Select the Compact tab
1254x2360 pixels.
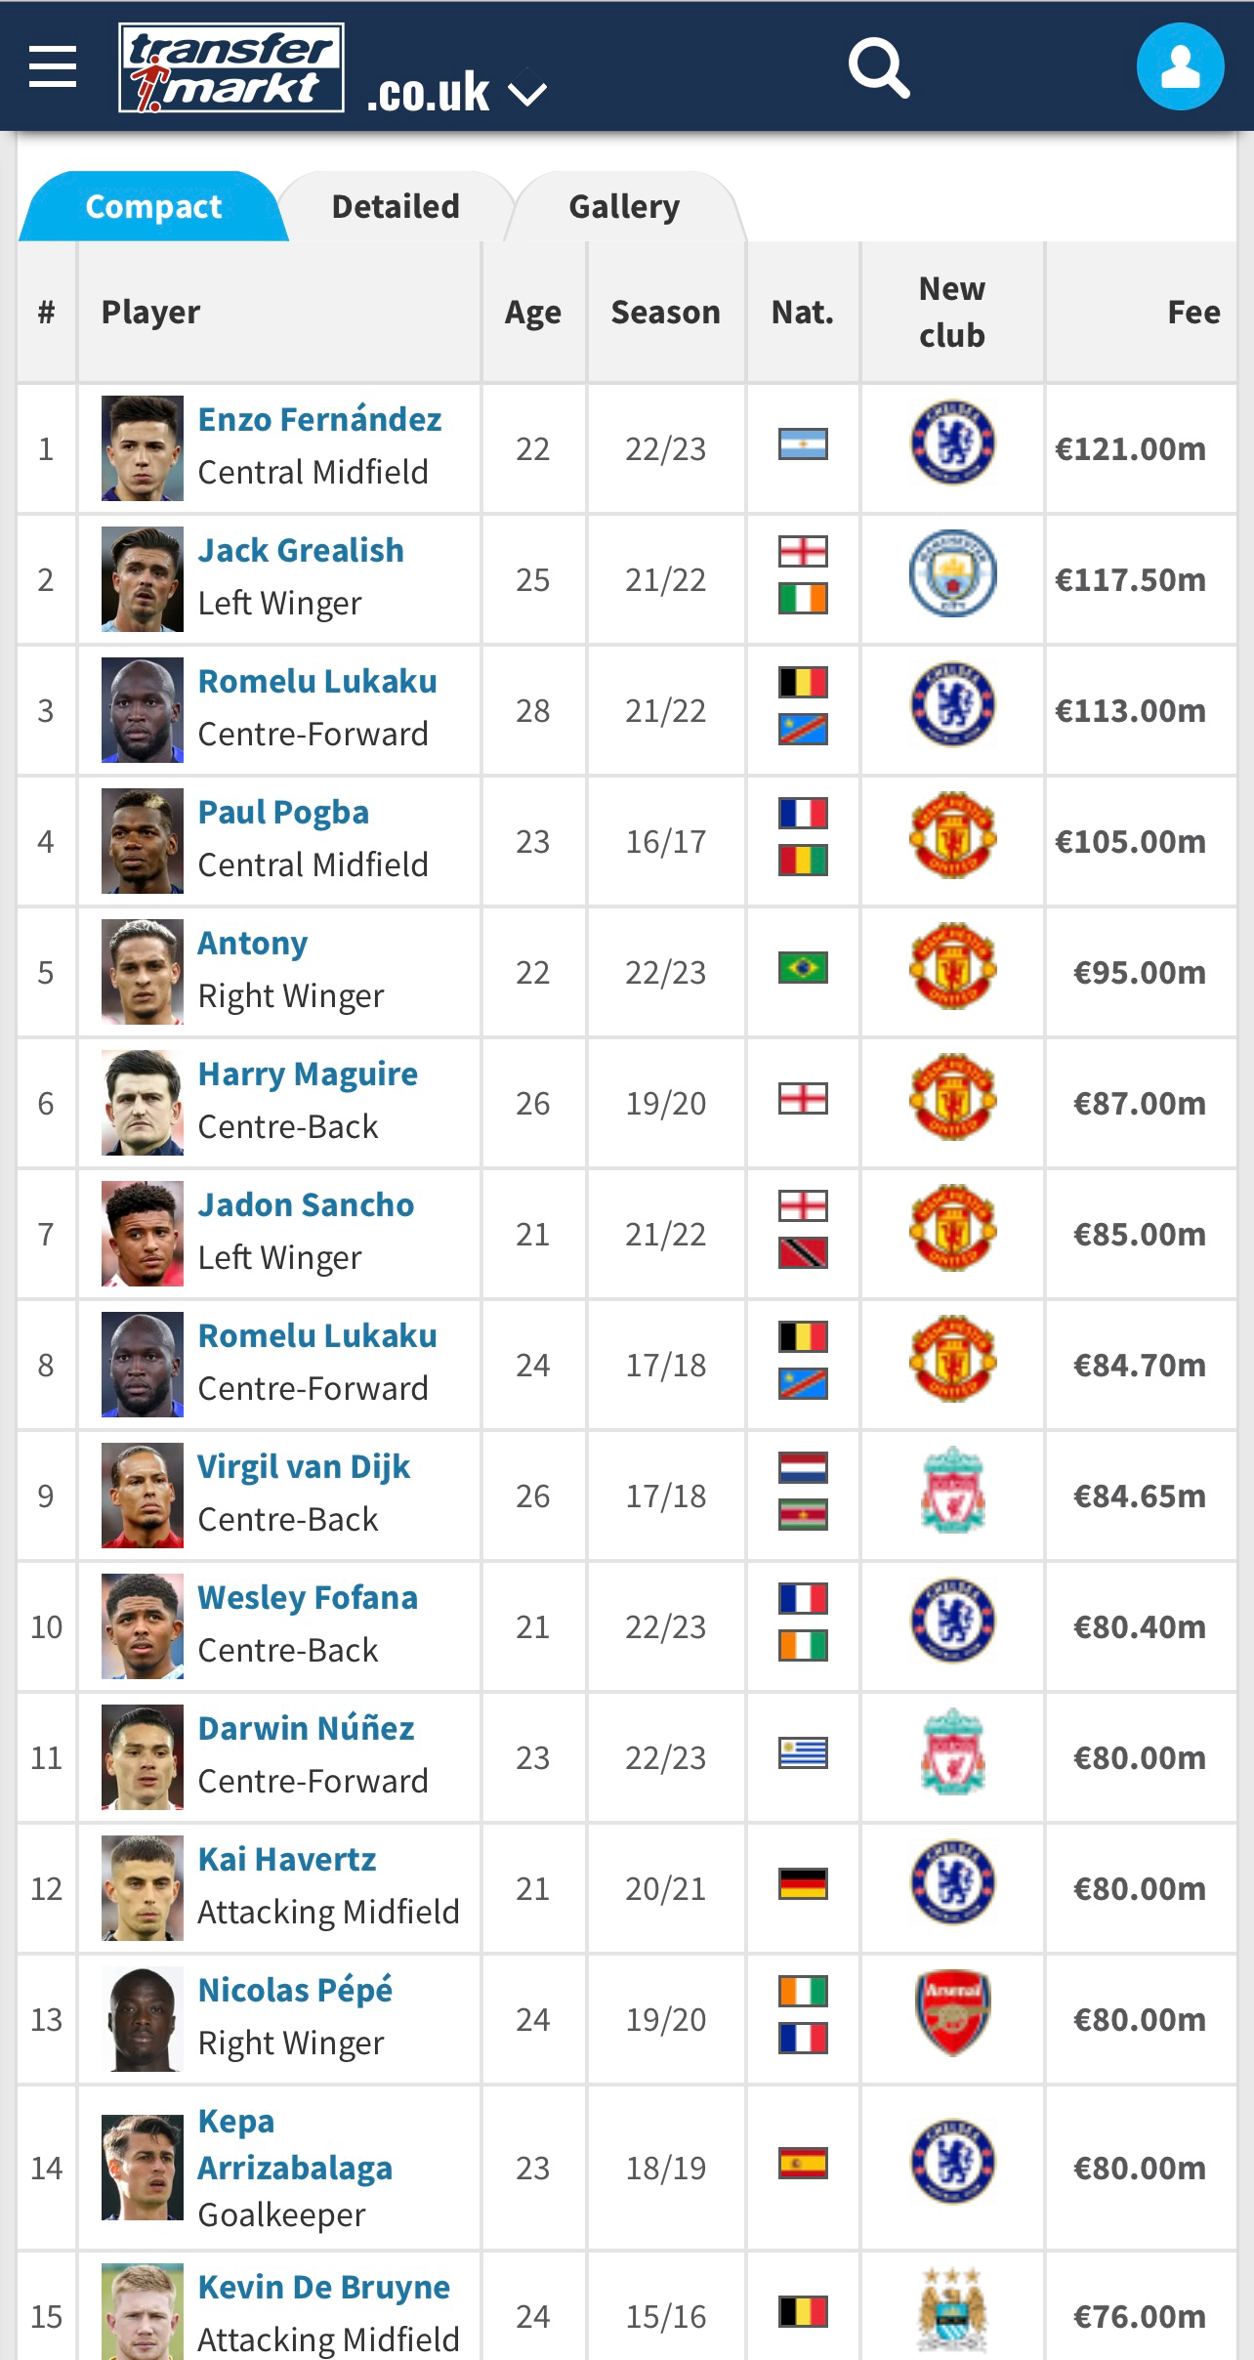coord(153,206)
